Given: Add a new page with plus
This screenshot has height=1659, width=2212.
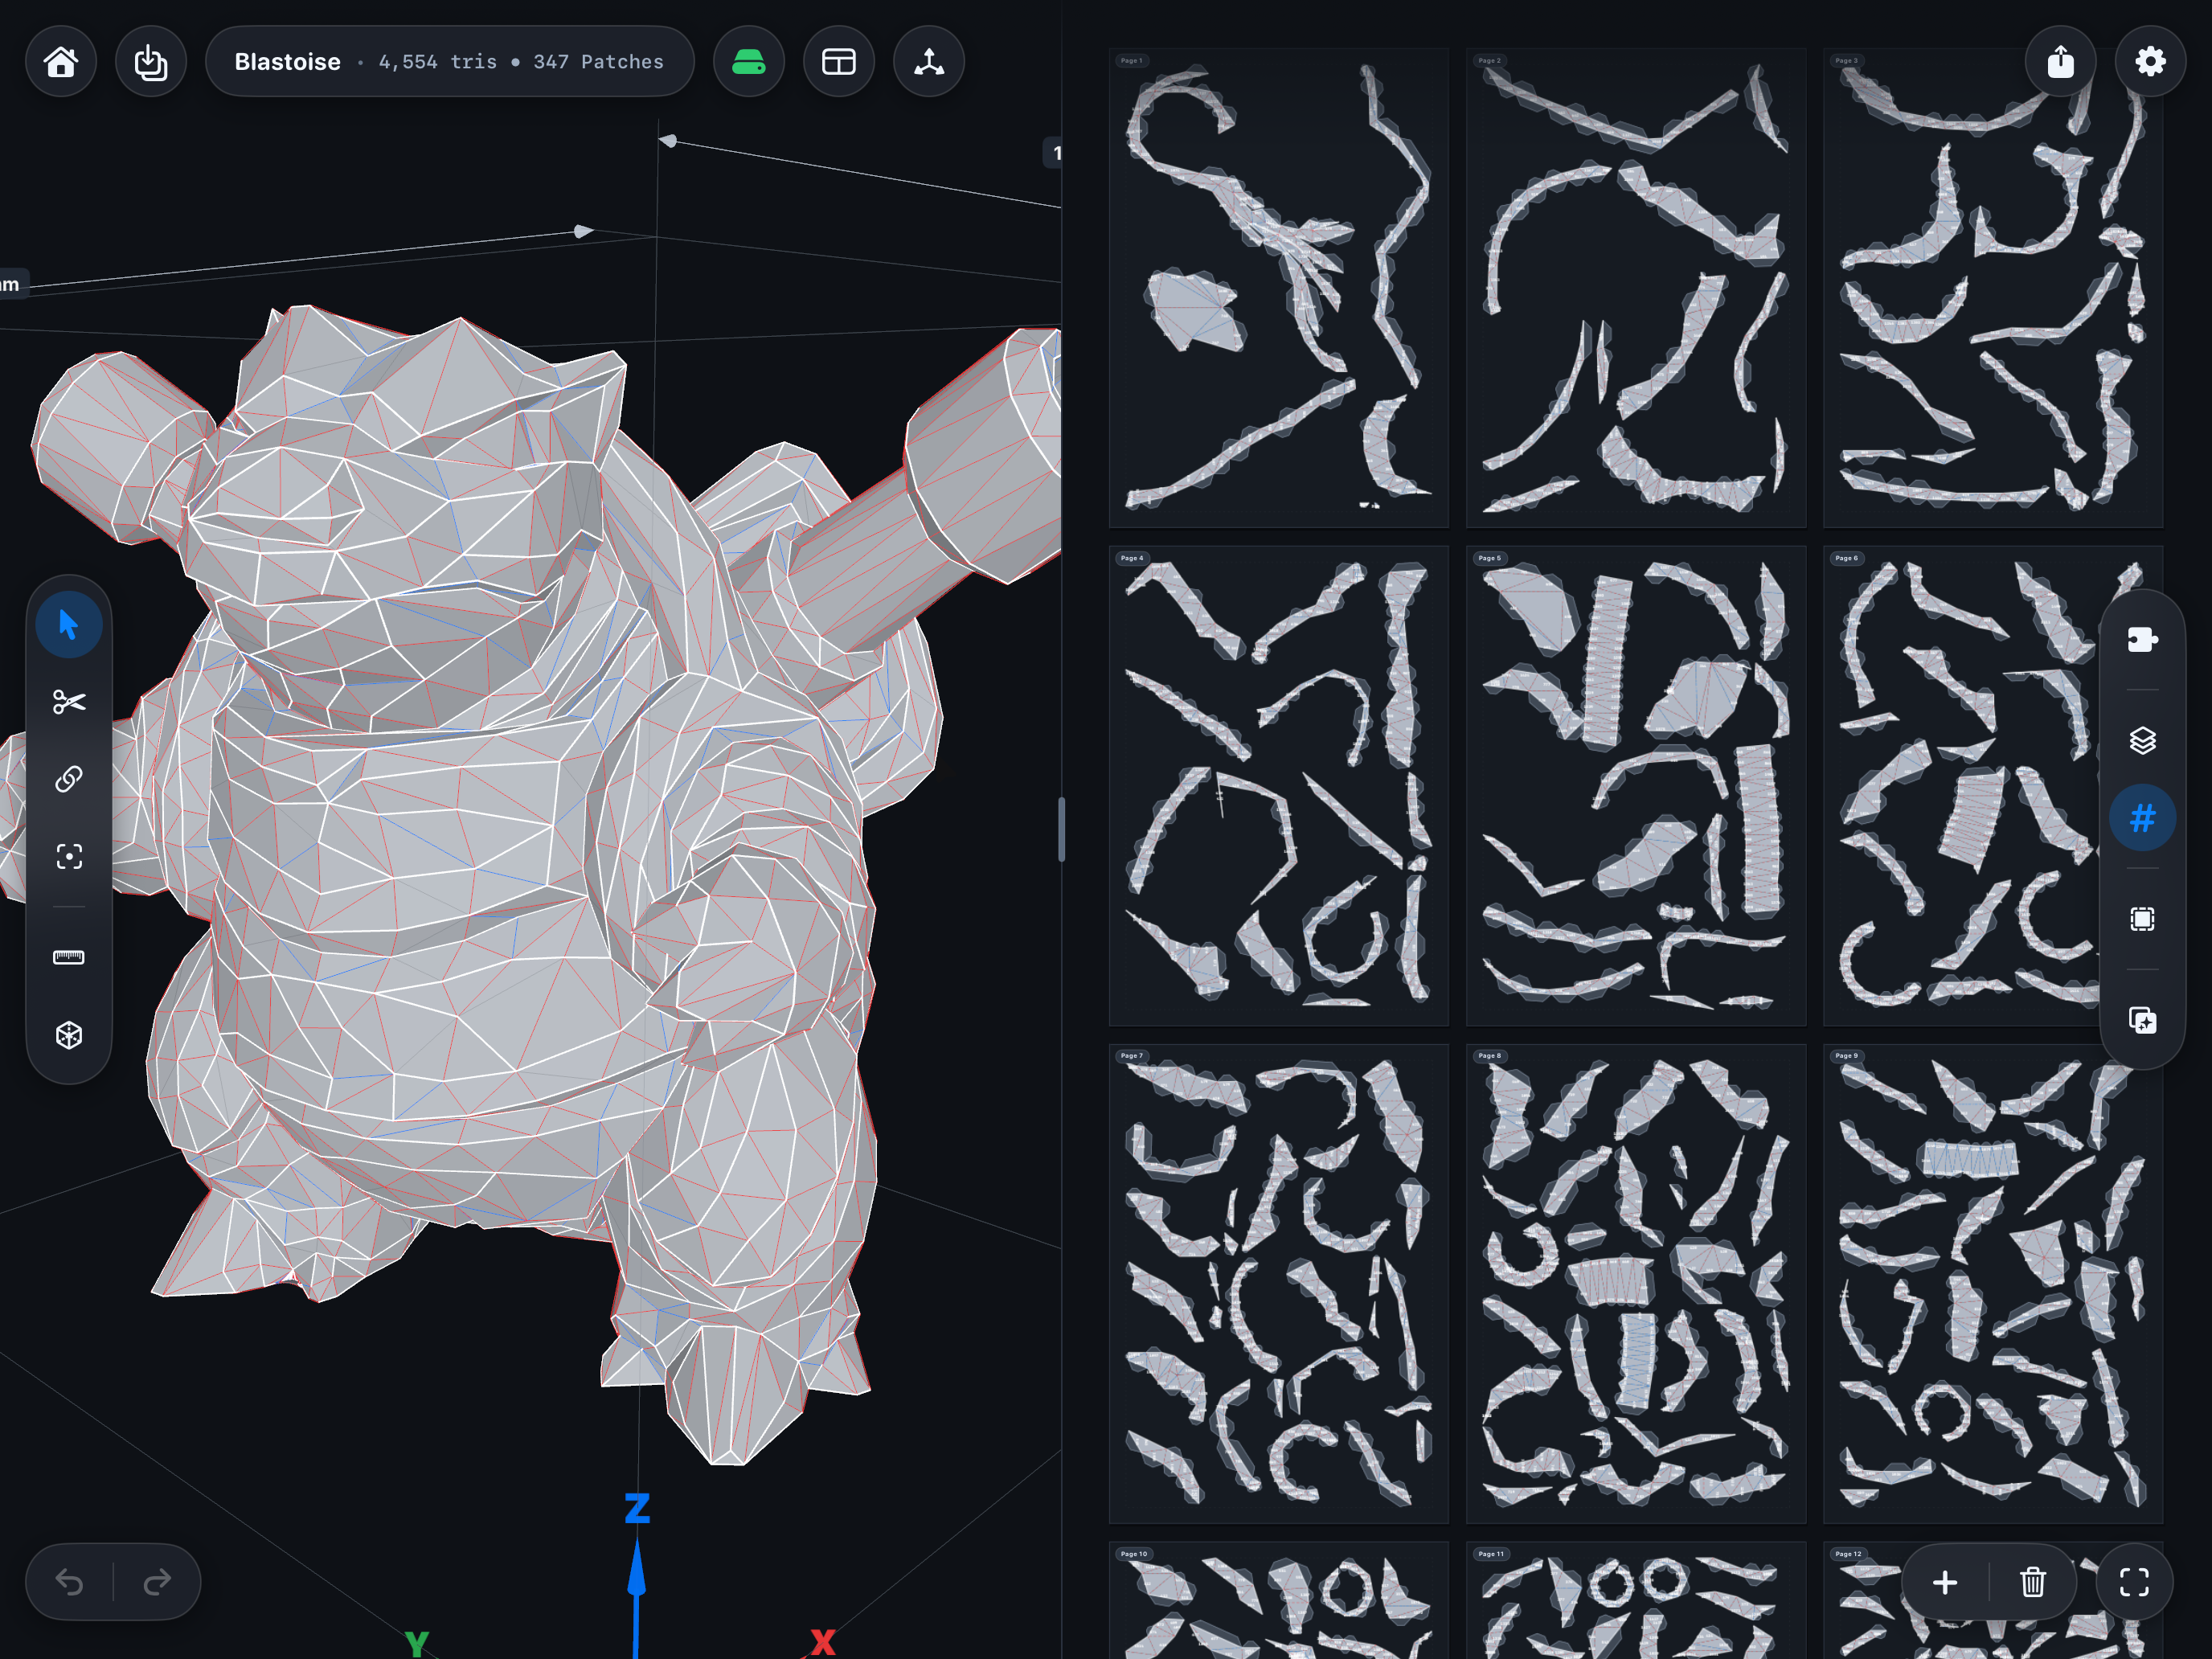Looking at the screenshot, I should click(1945, 1582).
